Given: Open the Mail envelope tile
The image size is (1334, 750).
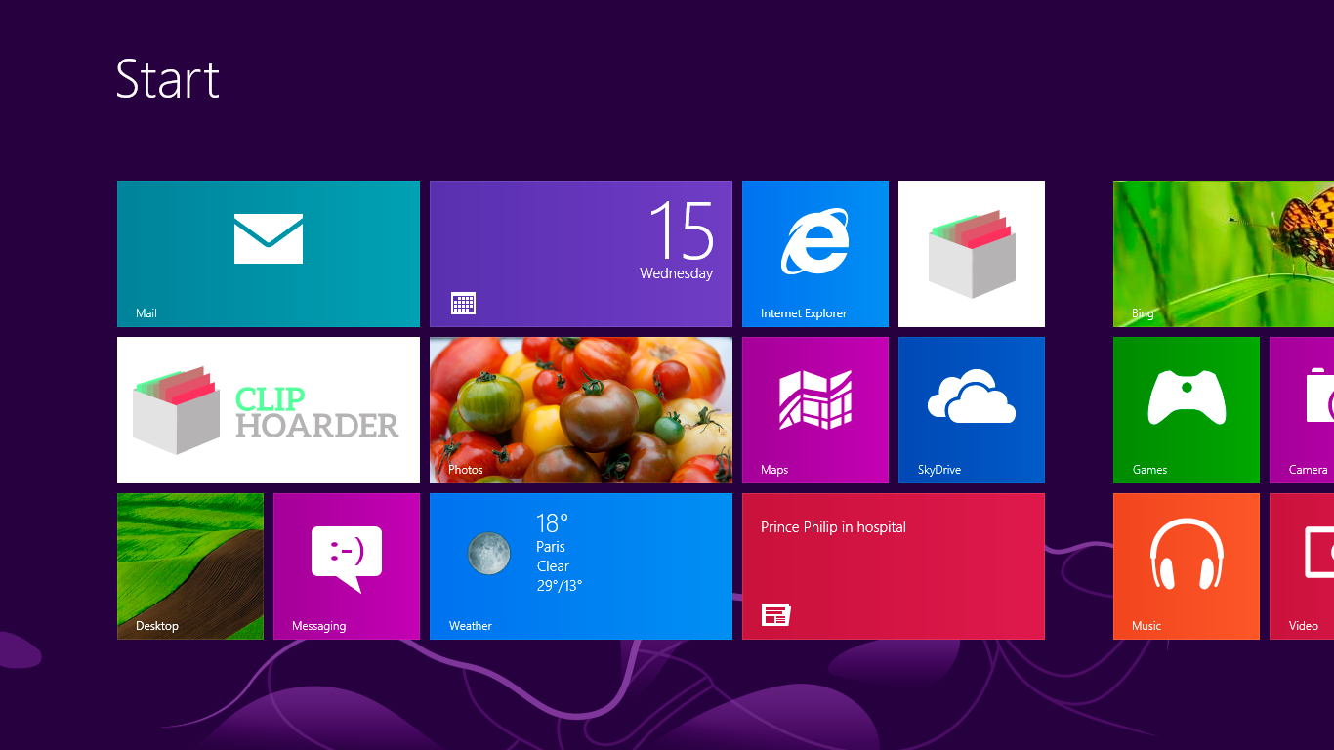Looking at the screenshot, I should (269, 254).
